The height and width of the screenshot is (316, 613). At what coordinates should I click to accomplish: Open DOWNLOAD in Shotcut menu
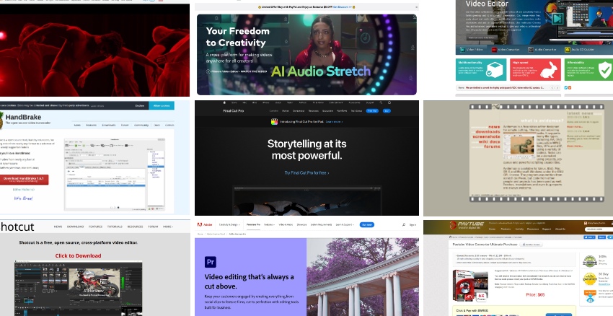pos(75,227)
